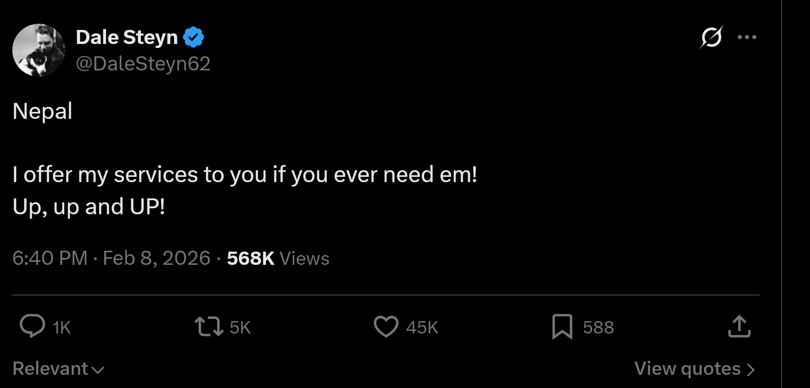
Task: Open View quotes link
Action: point(687,369)
